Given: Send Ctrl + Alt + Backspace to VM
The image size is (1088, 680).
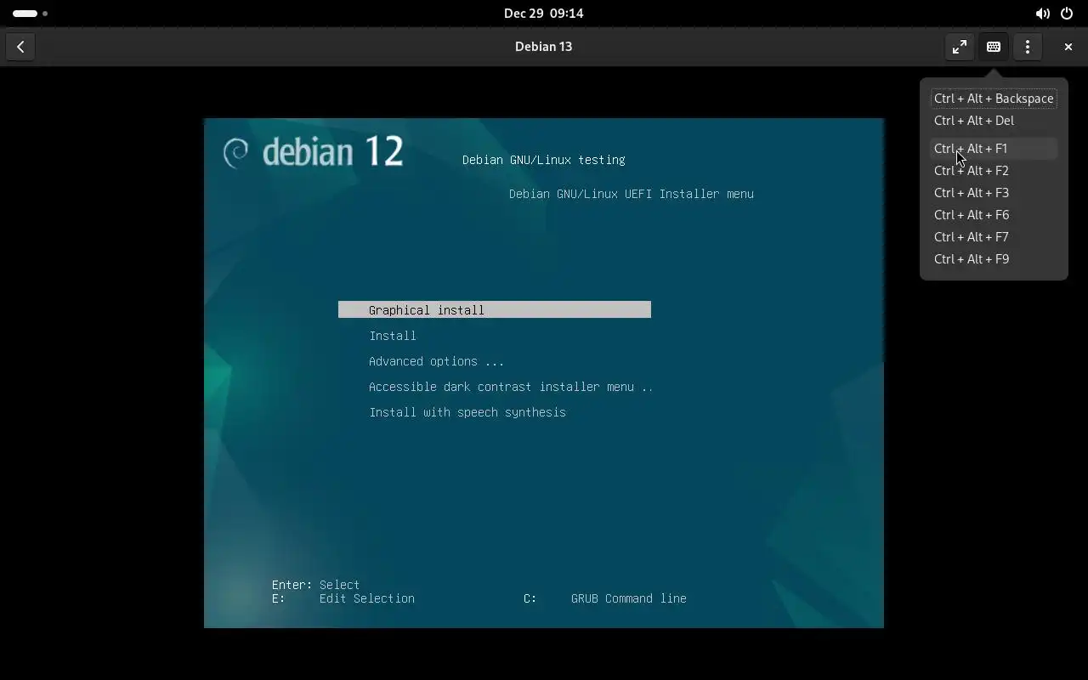Looking at the screenshot, I should [x=994, y=99].
